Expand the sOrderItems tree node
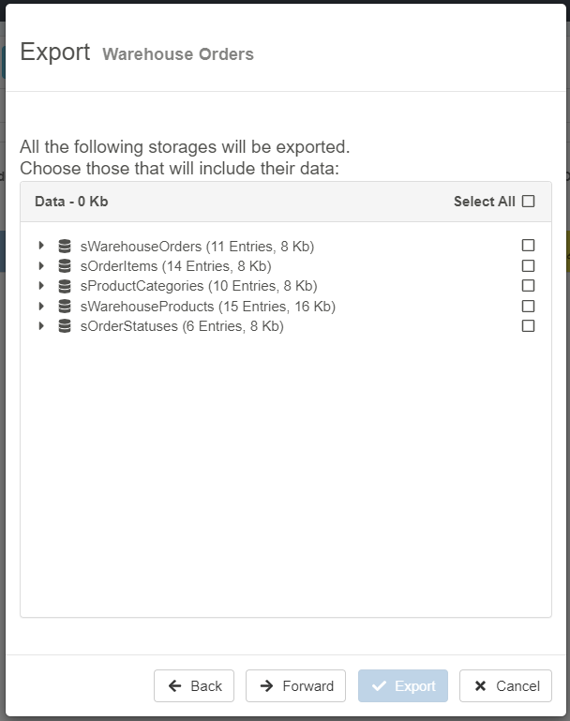The height and width of the screenshot is (721, 570). coord(41,266)
